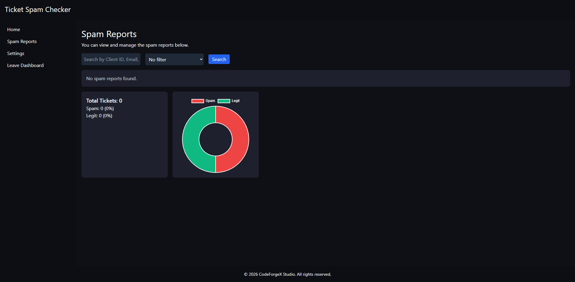Viewport: 575px width, 282px height.
Task: Click the Ticket Spam Checker title
Action: coord(38,10)
